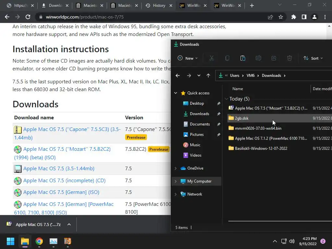Open Chrome extensions puzzle icon
Image resolution: width=332 pixels, height=249 pixels.
point(294,17)
